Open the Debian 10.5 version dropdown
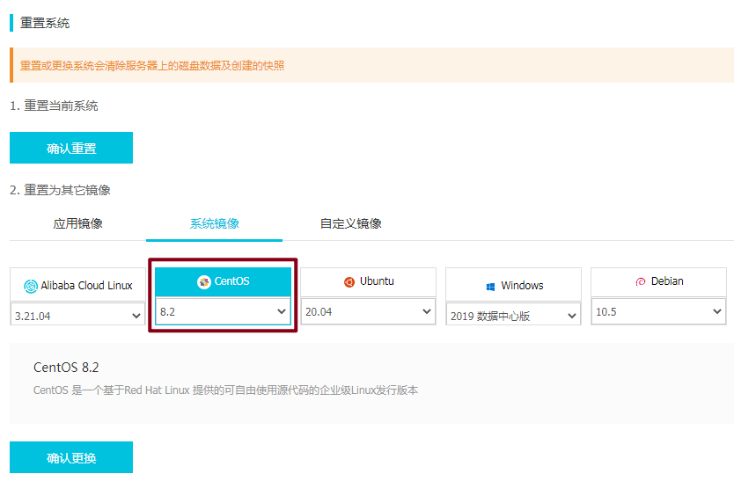 (658, 311)
